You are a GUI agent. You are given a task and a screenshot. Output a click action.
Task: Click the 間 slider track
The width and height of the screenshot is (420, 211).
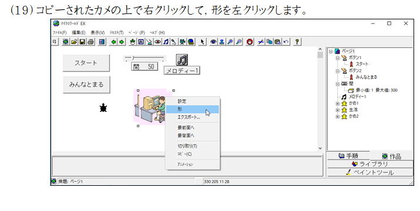(145, 58)
